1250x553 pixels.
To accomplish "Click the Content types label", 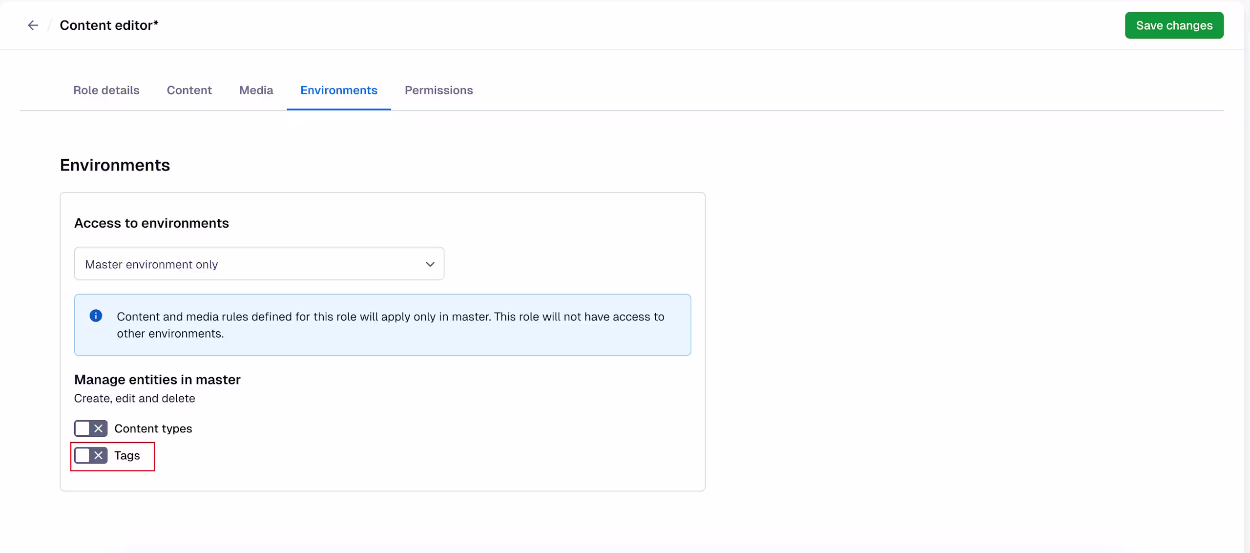I will click(x=153, y=428).
